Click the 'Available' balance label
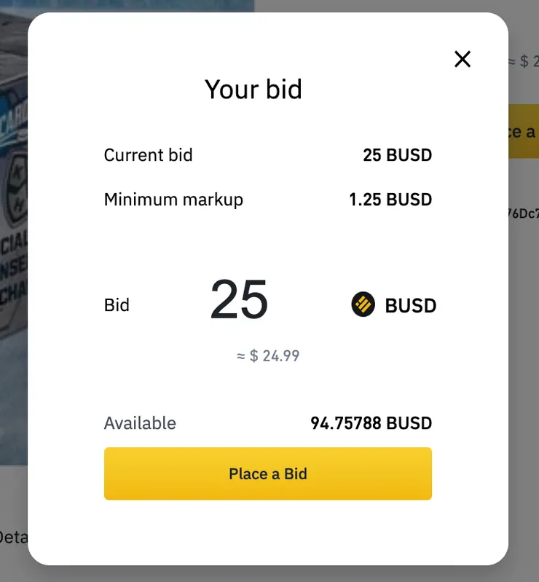 coord(140,423)
